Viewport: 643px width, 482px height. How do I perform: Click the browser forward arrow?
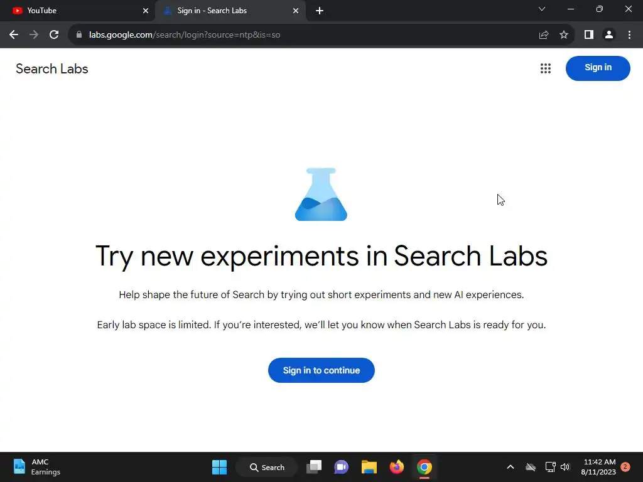(34, 35)
